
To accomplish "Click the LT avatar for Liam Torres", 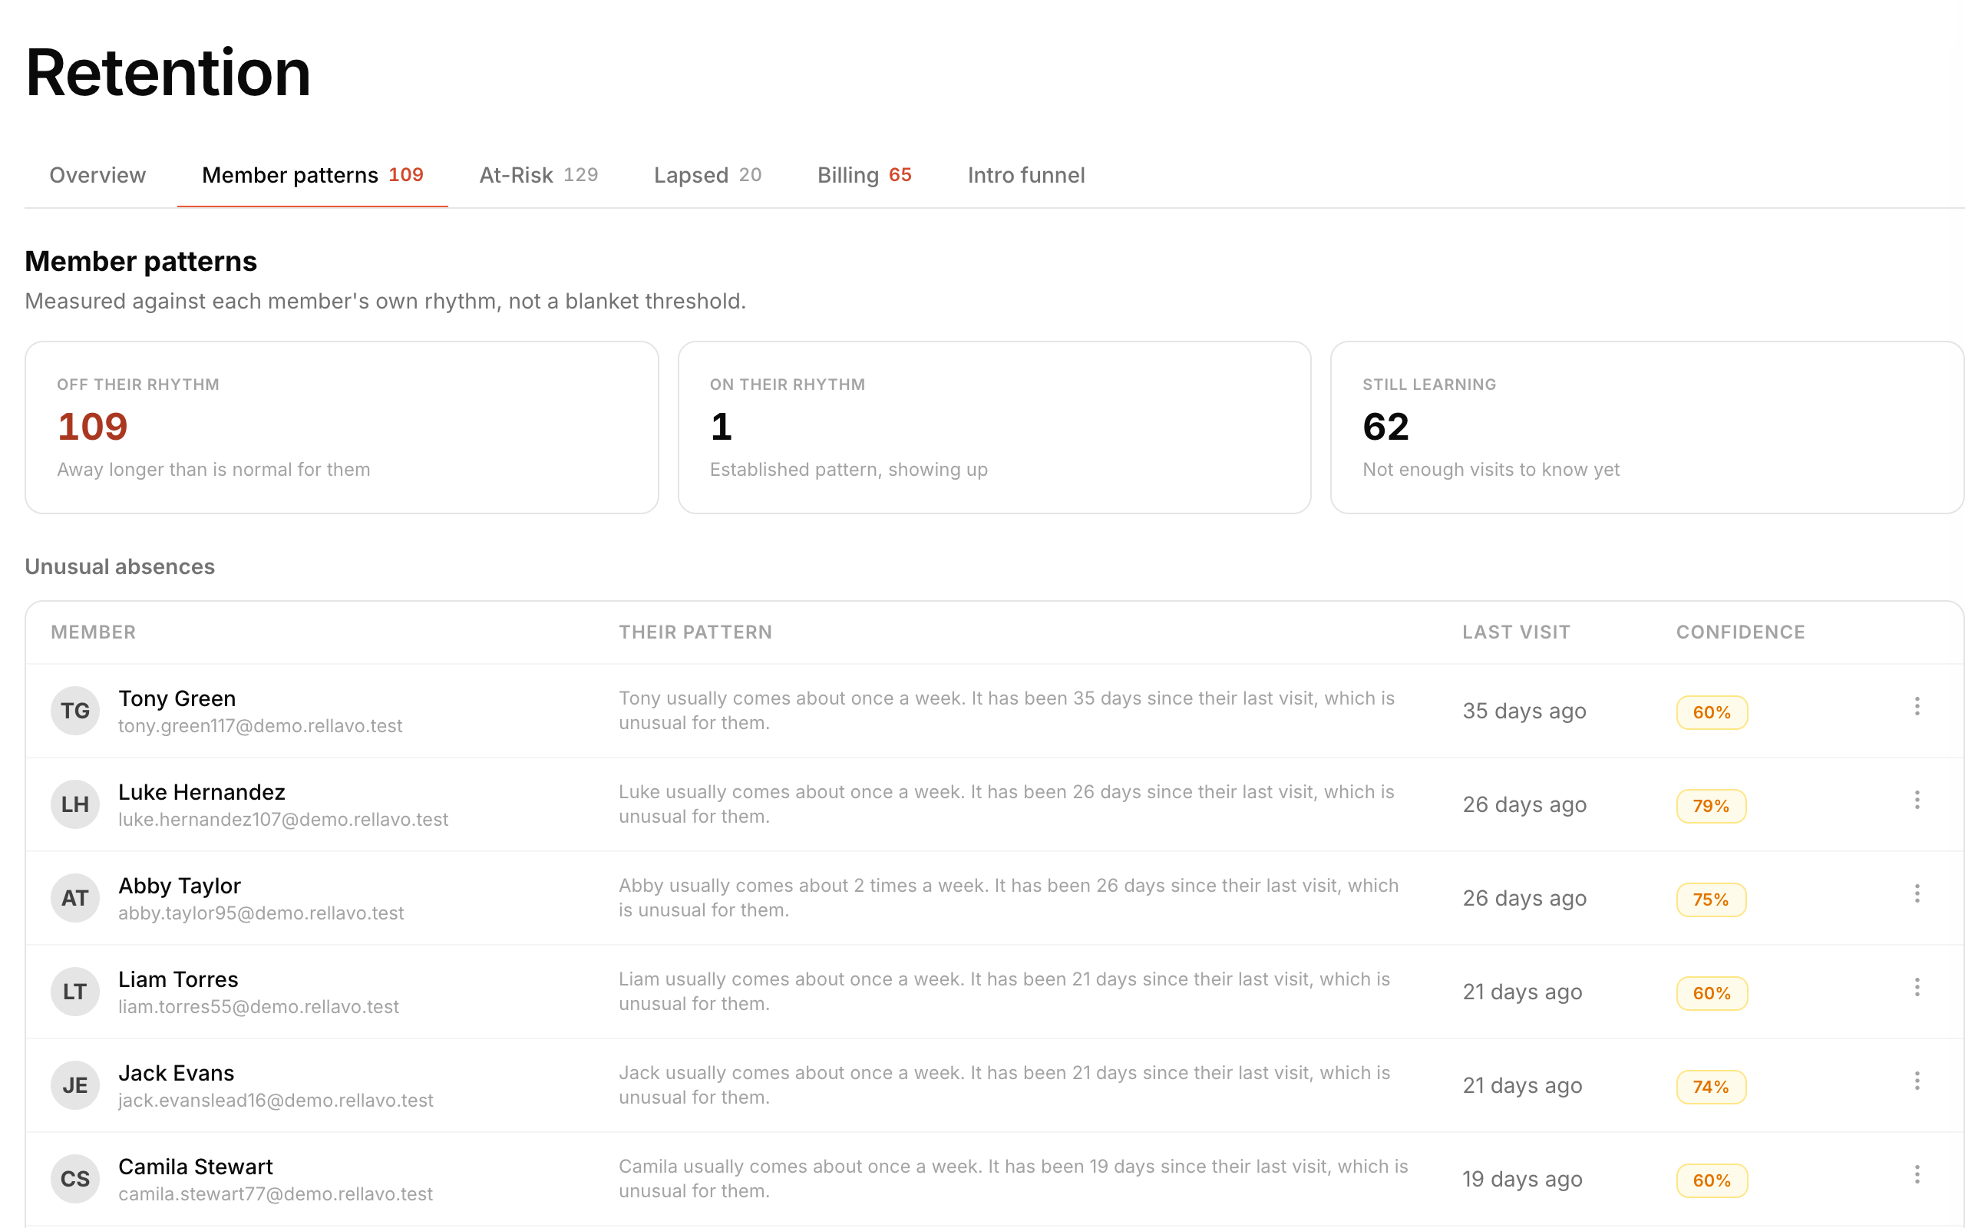I will (x=74, y=992).
